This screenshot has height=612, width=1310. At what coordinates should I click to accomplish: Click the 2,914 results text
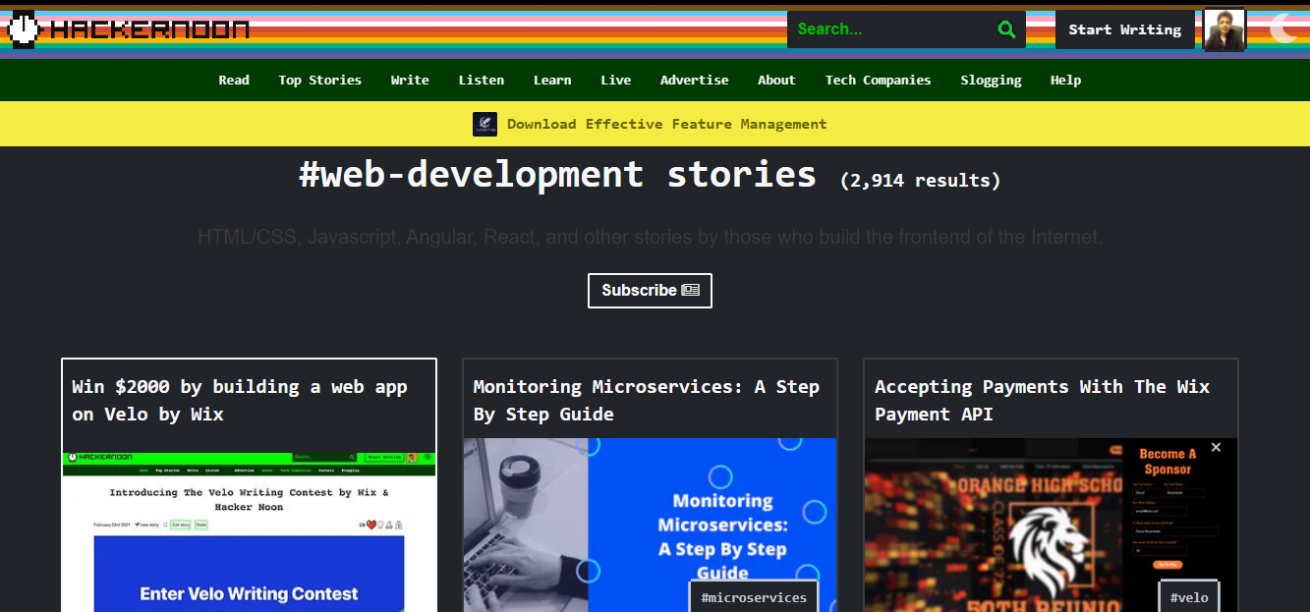pos(921,181)
